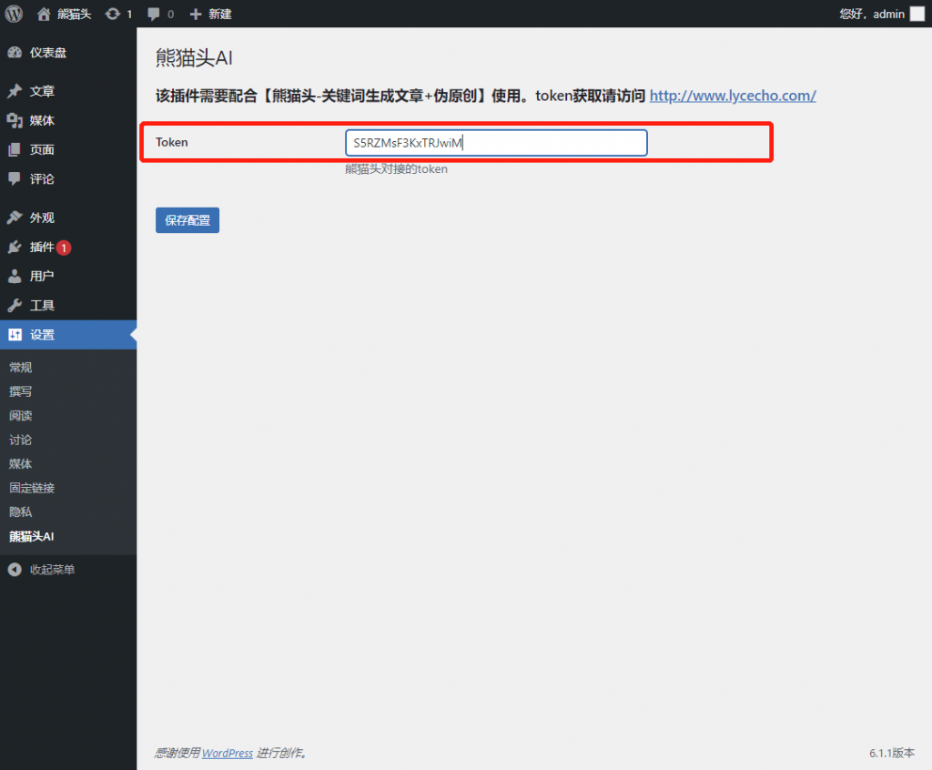Click the 熊猫头对接的token help text
The image size is (932, 770).
click(397, 169)
